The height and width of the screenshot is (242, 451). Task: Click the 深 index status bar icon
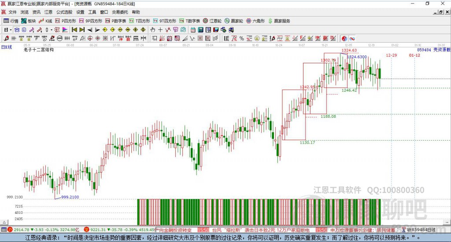point(87,230)
